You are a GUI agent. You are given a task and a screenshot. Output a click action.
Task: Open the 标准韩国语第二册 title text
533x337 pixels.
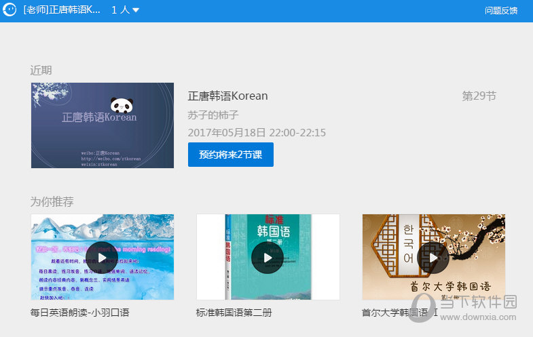click(234, 313)
